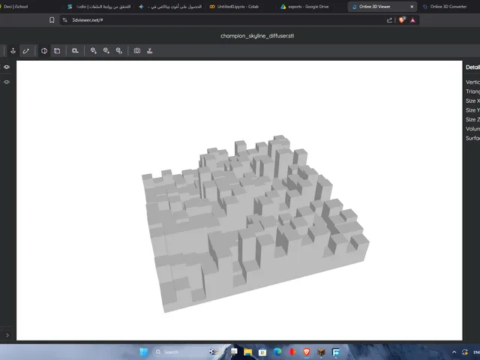The height and width of the screenshot is (360, 480).
Task: Open Microsoft Edge from taskbar
Action: click(x=277, y=352)
